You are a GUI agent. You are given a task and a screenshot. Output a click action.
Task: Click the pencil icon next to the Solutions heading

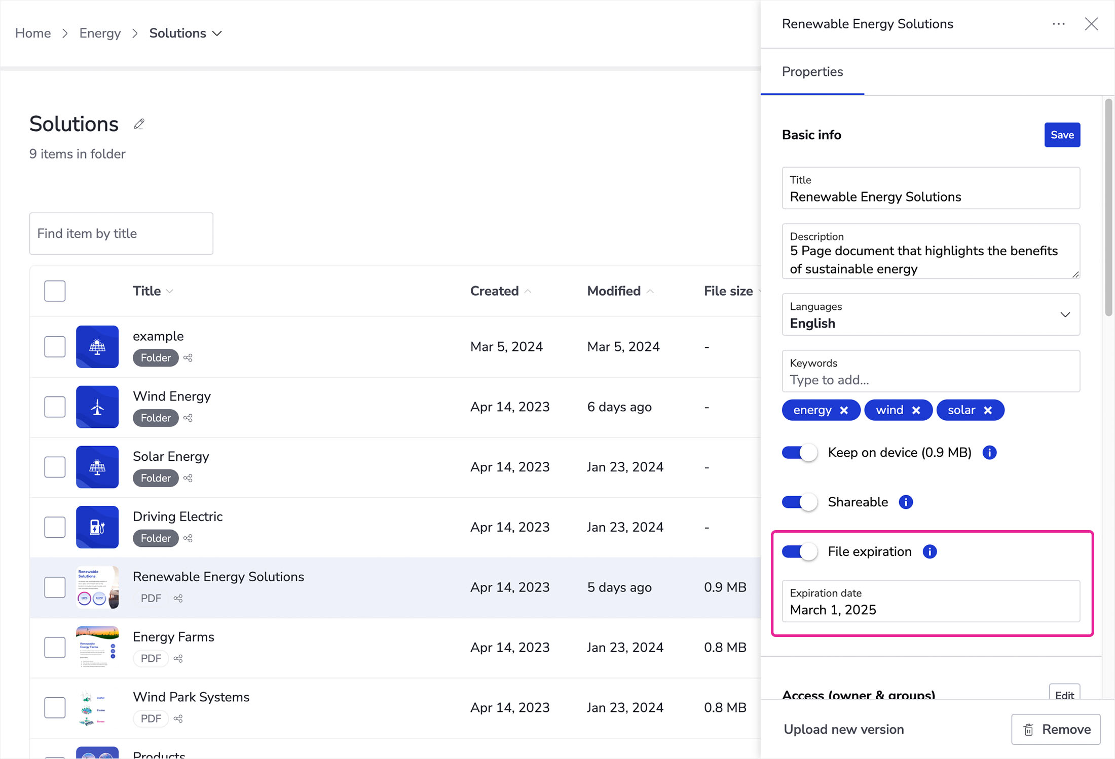point(139,124)
